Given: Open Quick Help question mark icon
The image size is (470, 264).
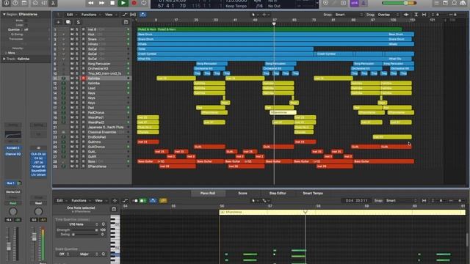Looking at the screenshot, I should coord(15,3).
